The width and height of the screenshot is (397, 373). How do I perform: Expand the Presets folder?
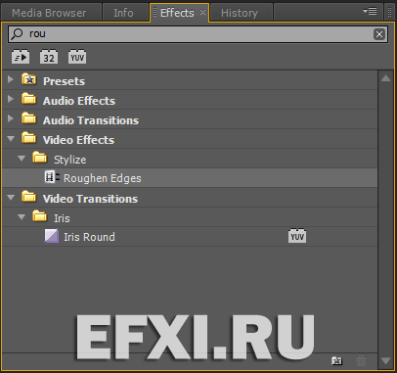point(11,79)
